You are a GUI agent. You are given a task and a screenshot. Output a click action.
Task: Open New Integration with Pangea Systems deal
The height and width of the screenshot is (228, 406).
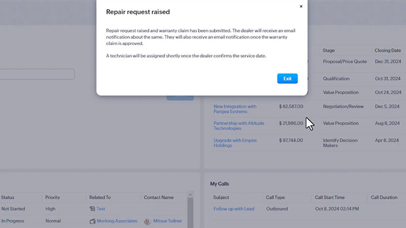pyautogui.click(x=235, y=109)
